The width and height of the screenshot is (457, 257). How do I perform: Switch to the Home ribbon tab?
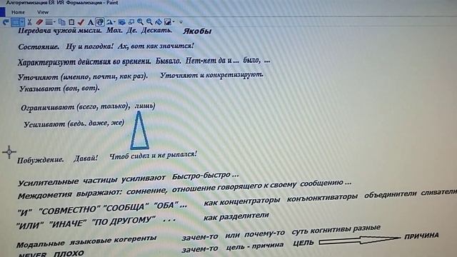tap(18, 12)
